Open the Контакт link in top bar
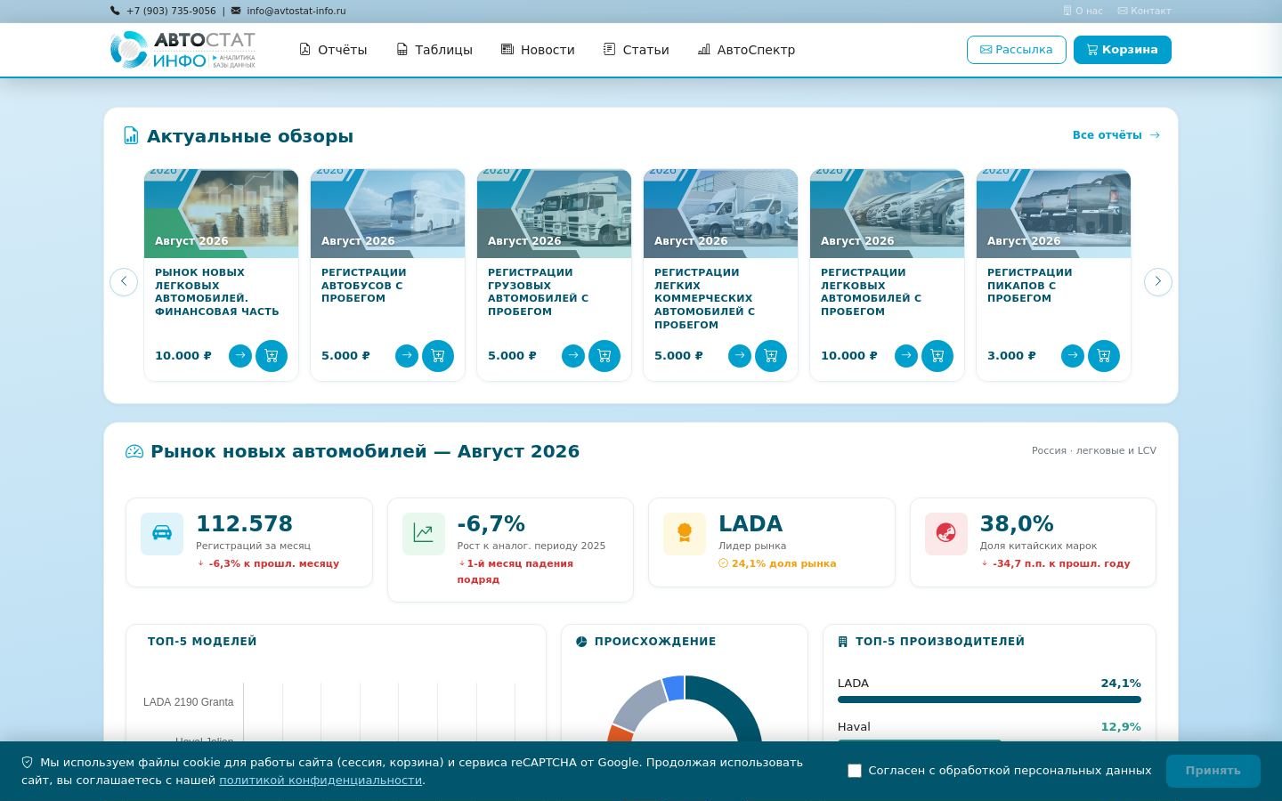 1145,11
